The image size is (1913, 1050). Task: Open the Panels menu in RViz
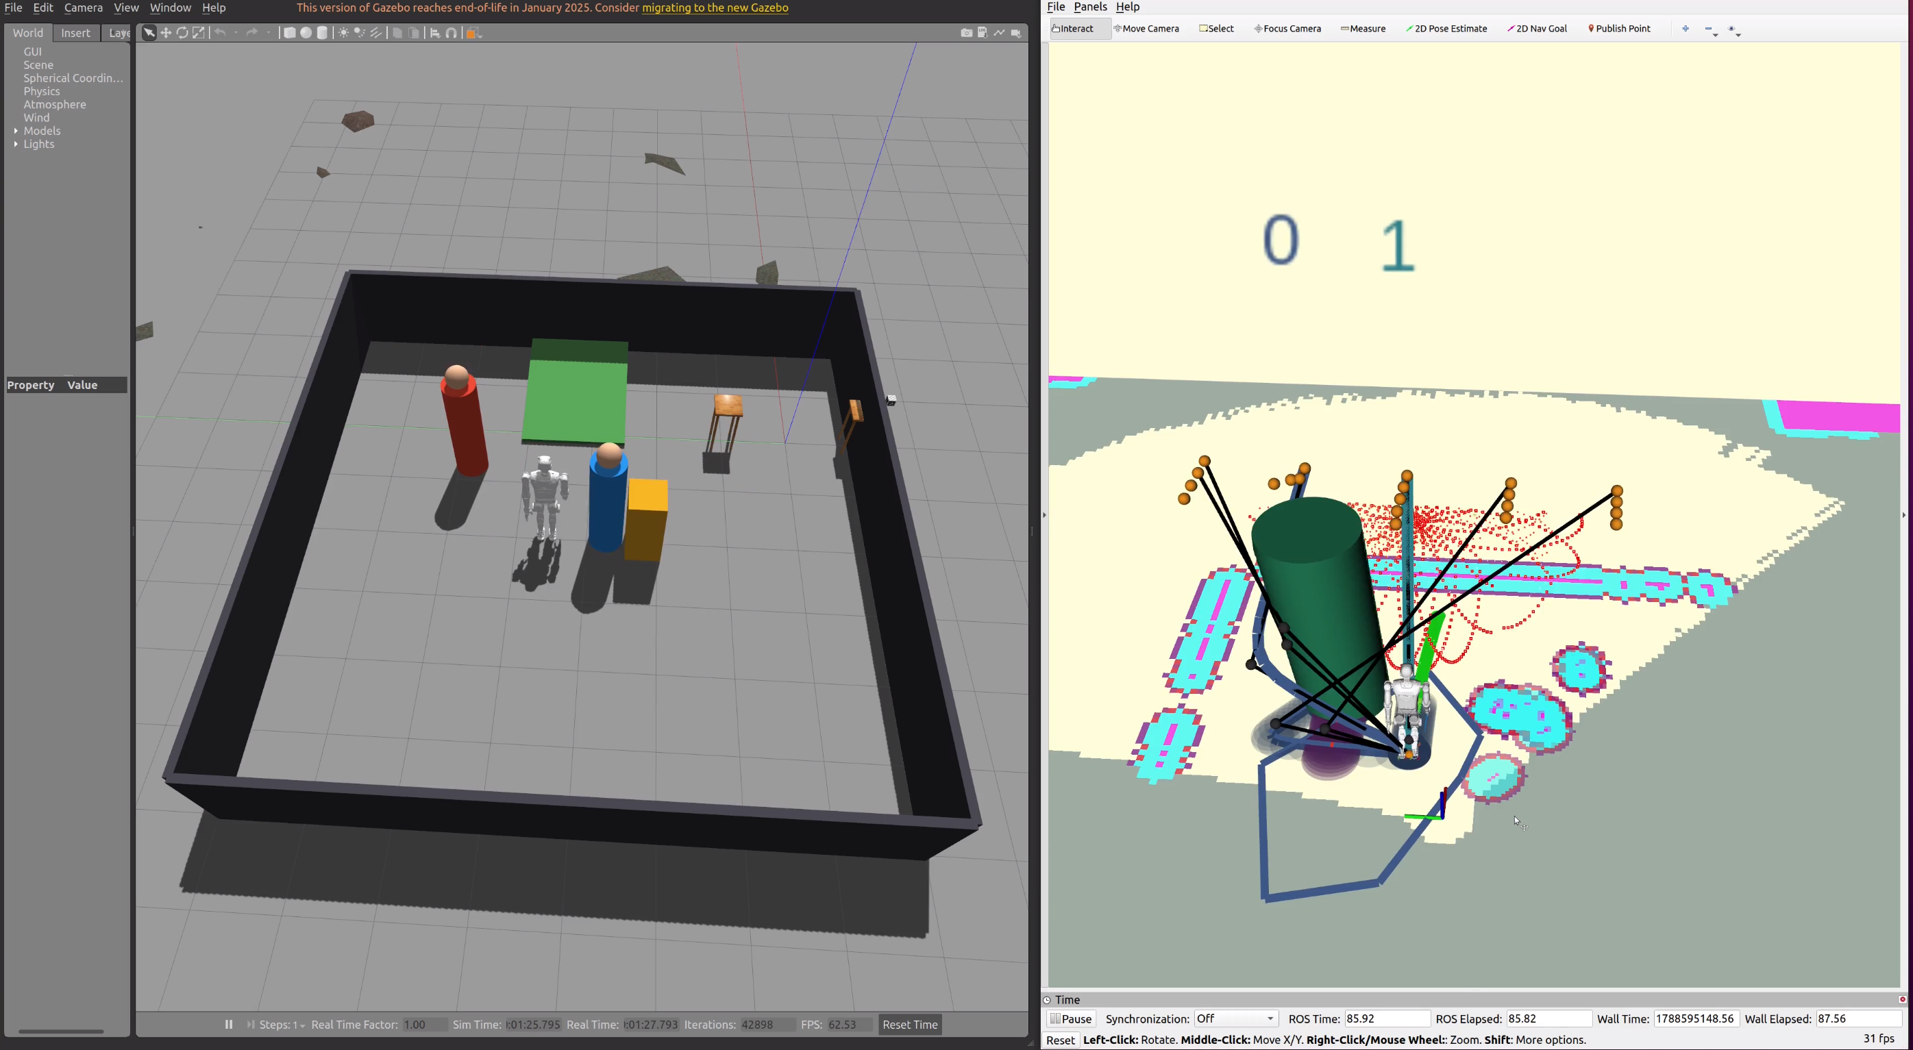1089,7
